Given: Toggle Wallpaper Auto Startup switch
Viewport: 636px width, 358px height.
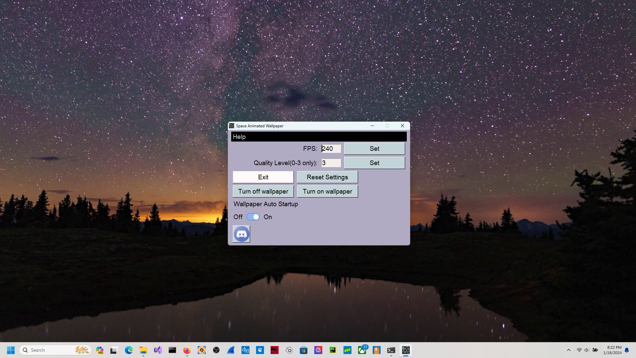Looking at the screenshot, I should pyautogui.click(x=253, y=217).
